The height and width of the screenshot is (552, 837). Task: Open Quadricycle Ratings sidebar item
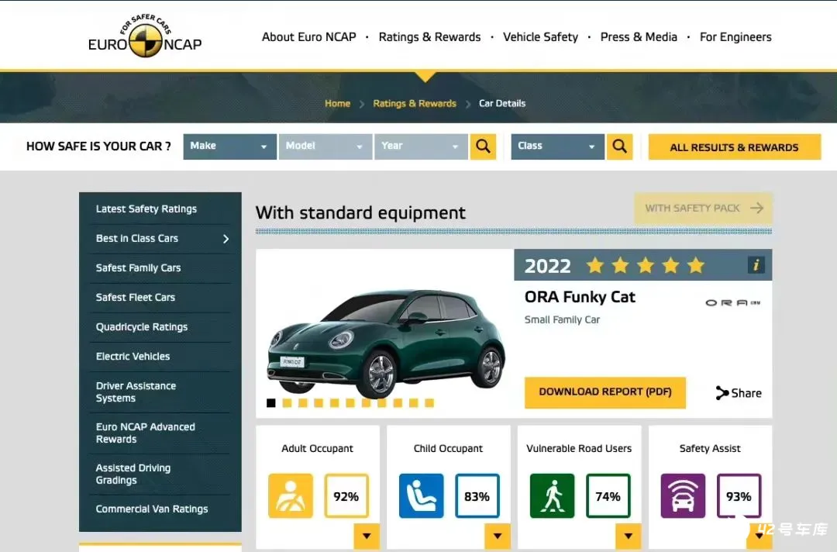point(142,326)
